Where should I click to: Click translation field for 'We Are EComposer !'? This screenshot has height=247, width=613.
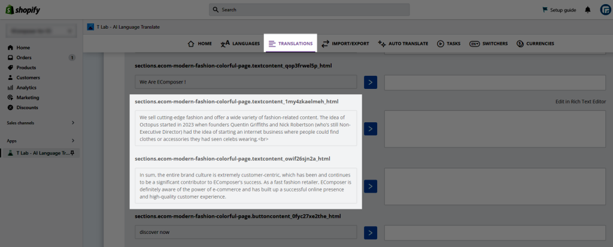coord(495,82)
